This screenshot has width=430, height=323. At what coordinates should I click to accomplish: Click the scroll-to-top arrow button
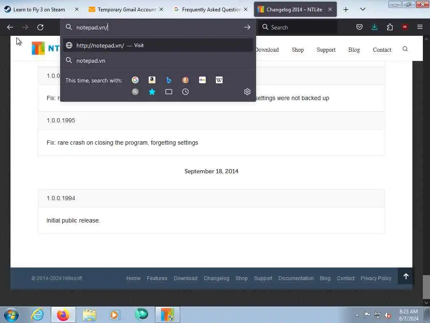(x=406, y=276)
